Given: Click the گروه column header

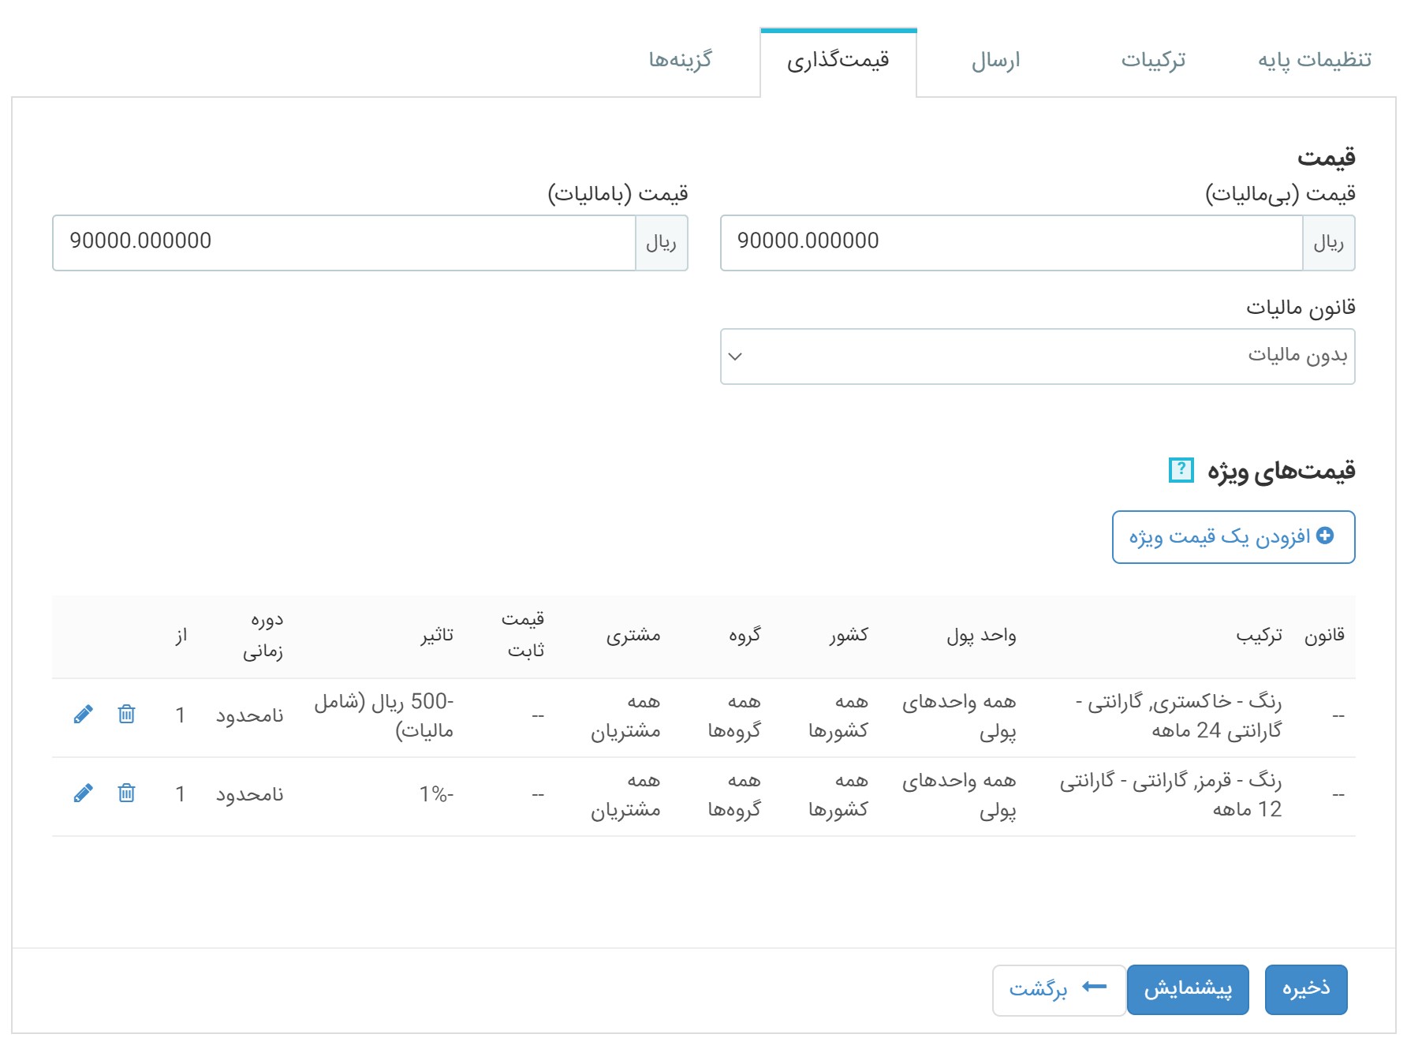Looking at the screenshot, I should pos(745,636).
